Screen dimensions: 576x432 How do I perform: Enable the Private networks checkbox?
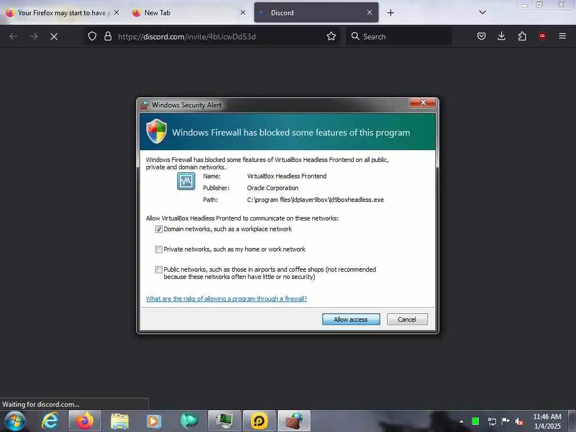[159, 249]
